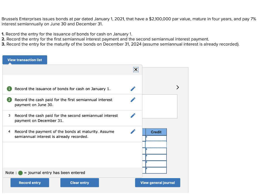The width and height of the screenshot is (276, 194).
Task: Click the fourth Credit input cell
Action: click(x=156, y=157)
